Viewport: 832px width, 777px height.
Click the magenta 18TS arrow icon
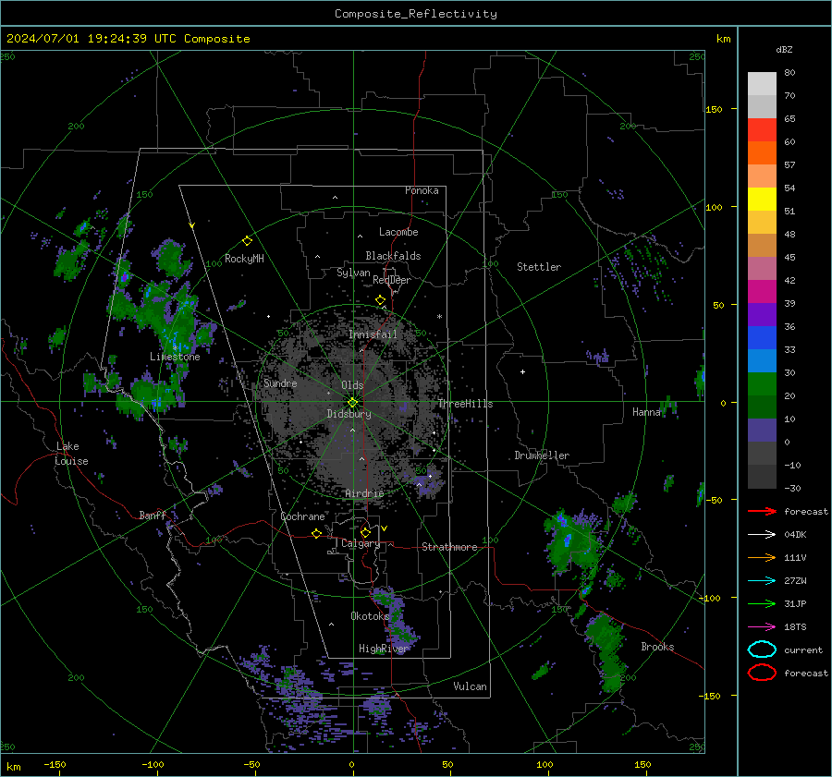tap(762, 627)
